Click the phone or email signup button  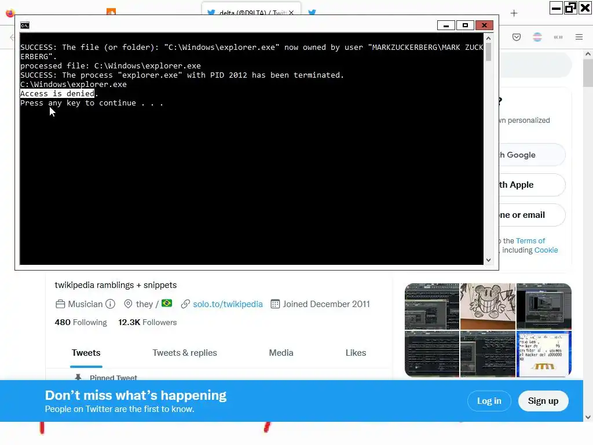coord(533,215)
